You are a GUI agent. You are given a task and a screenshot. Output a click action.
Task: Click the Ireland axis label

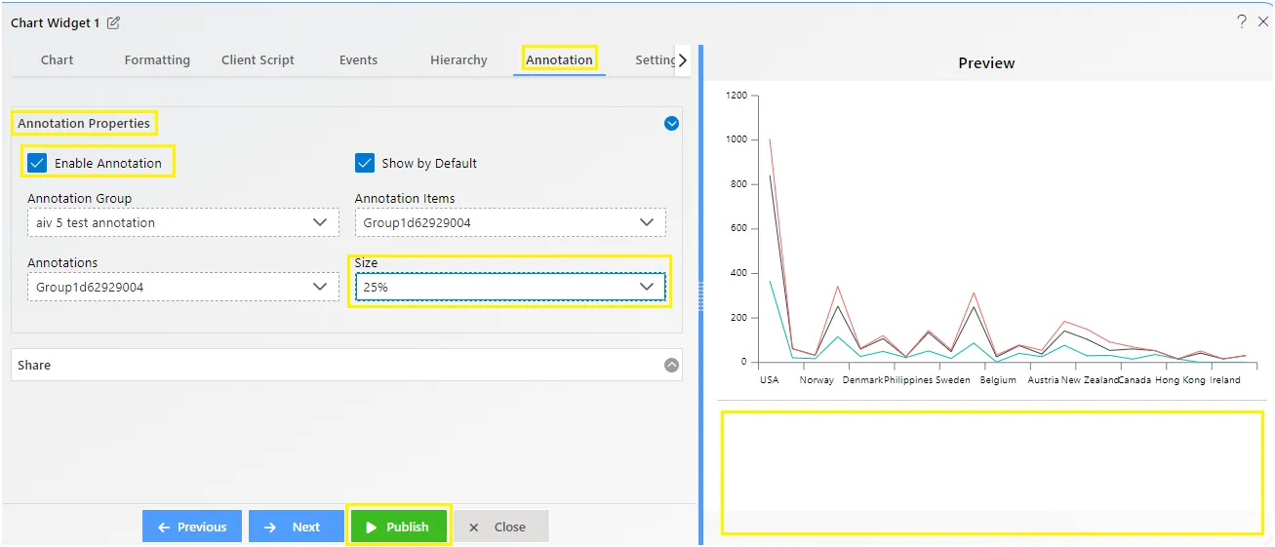click(1225, 380)
